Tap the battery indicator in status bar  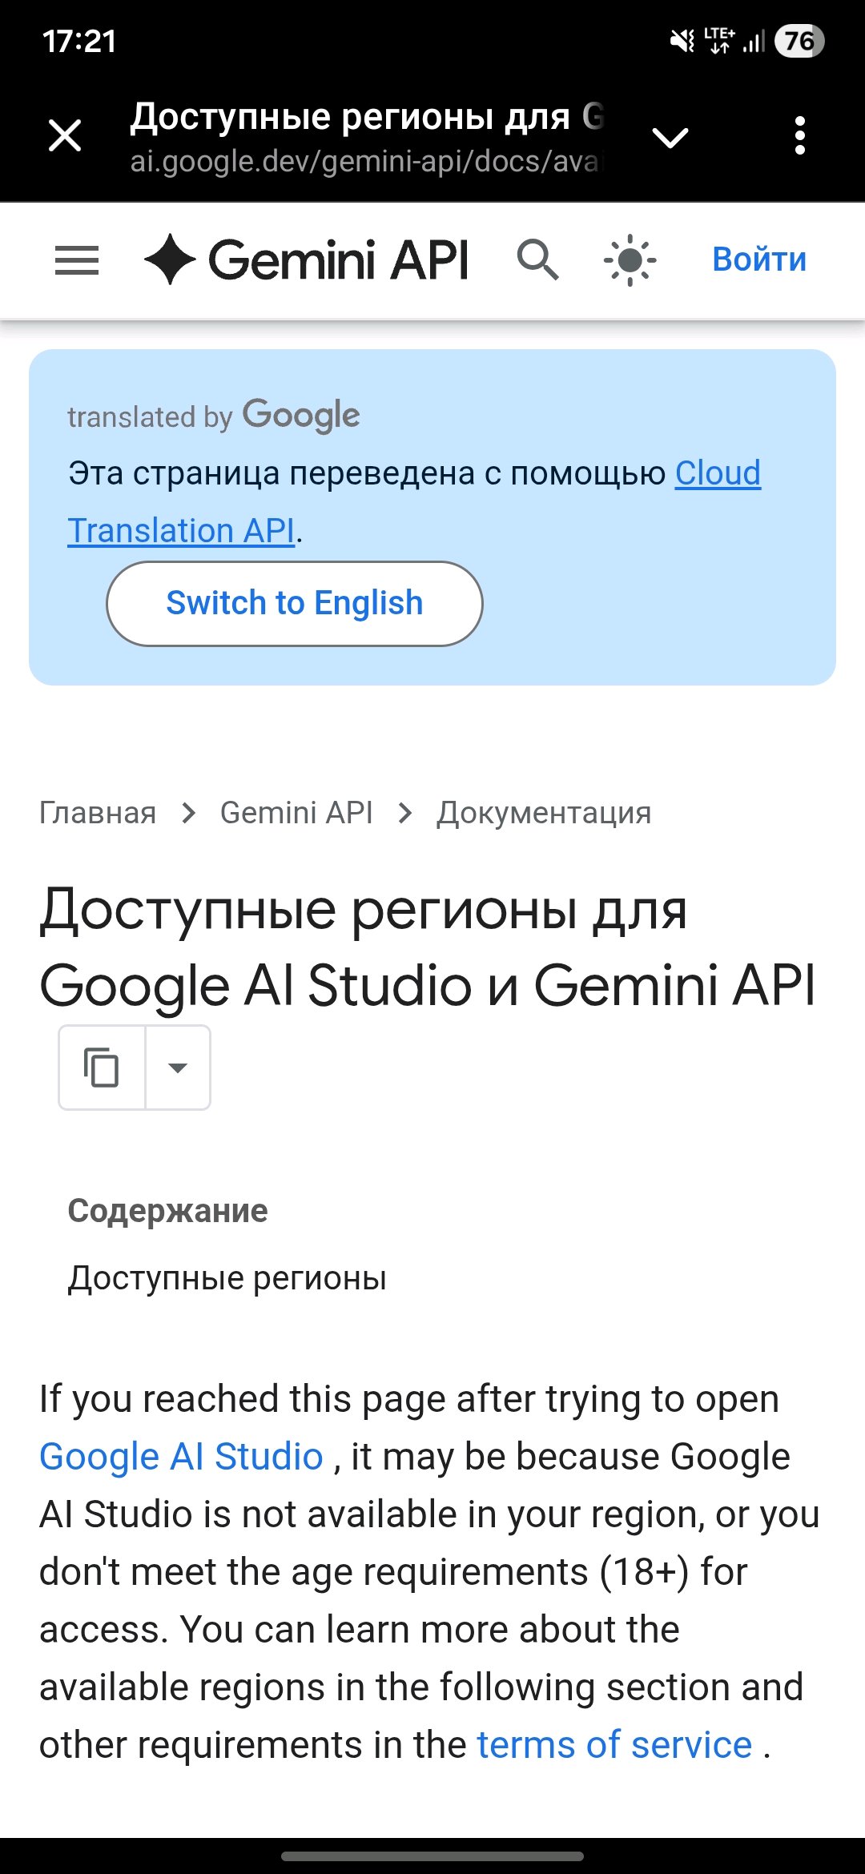click(x=799, y=41)
